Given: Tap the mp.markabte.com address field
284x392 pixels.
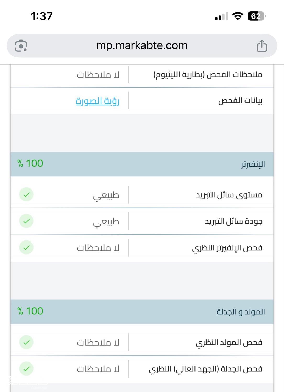Looking at the screenshot, I should point(142,46).
